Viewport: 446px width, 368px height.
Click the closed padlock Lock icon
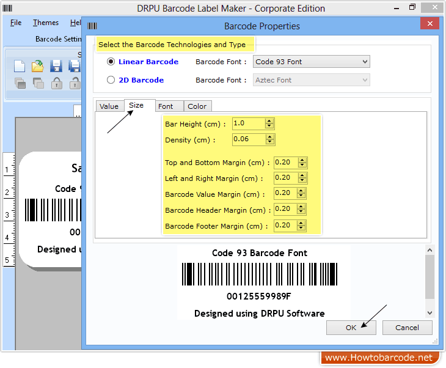57,83
